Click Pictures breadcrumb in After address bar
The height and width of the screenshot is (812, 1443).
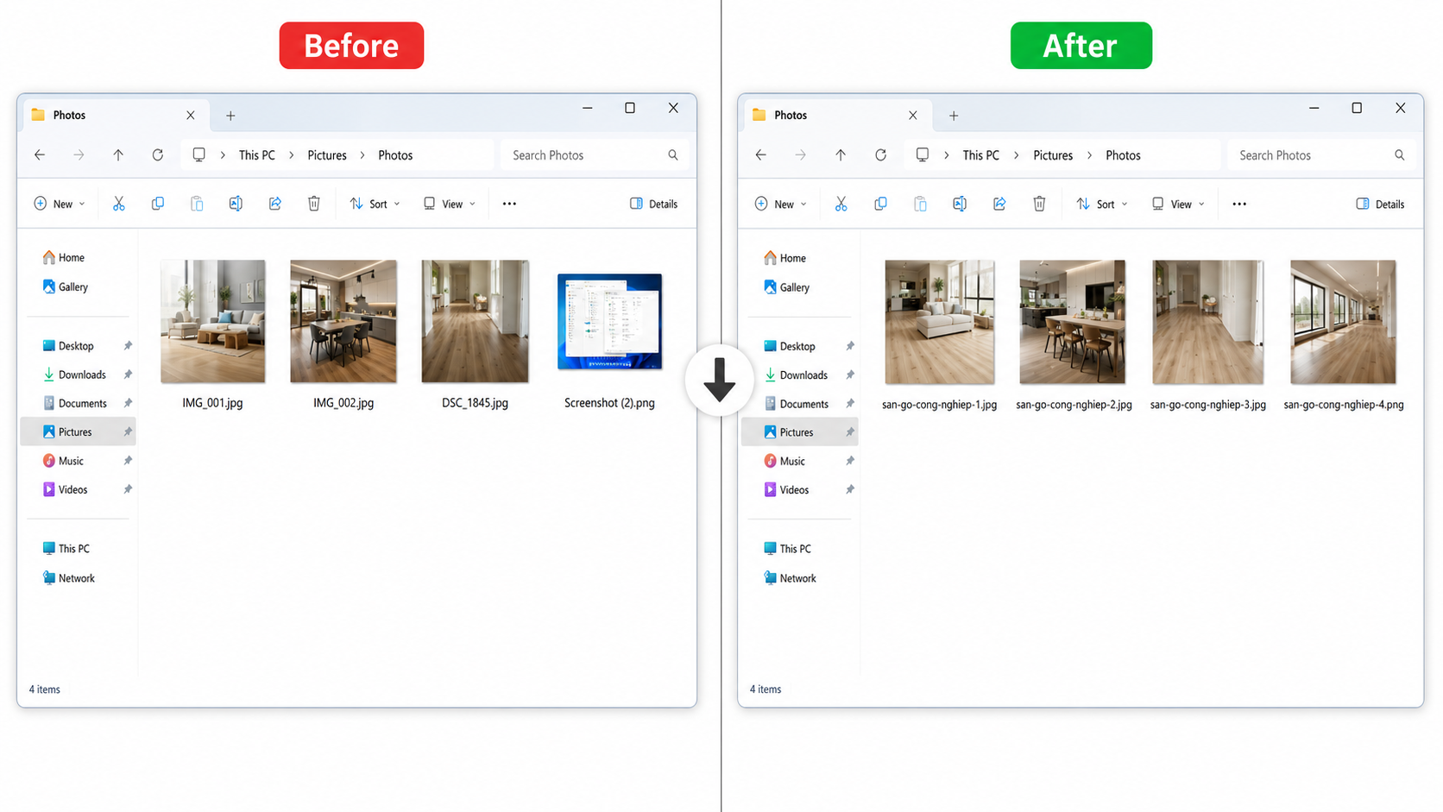1053,155
